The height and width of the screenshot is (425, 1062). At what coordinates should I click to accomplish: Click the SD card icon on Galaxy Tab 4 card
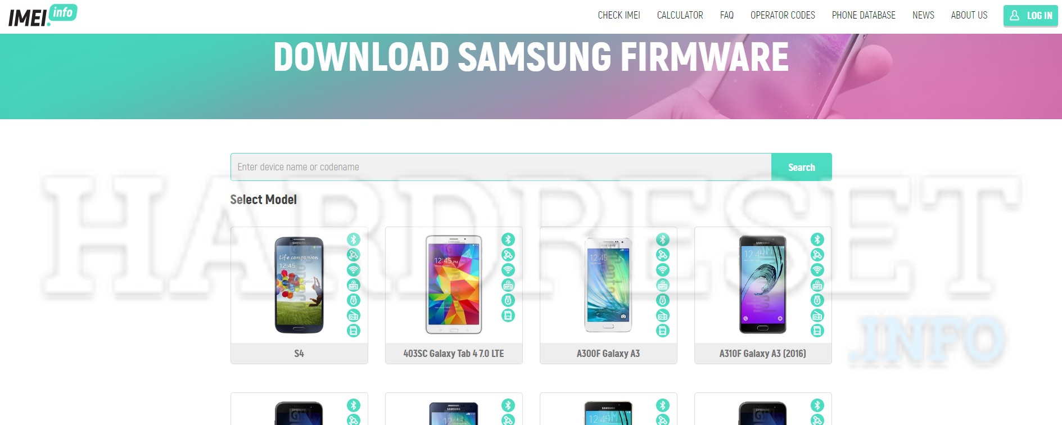tap(508, 315)
